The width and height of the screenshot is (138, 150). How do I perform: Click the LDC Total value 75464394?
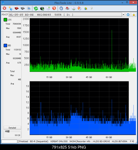point(17,24)
